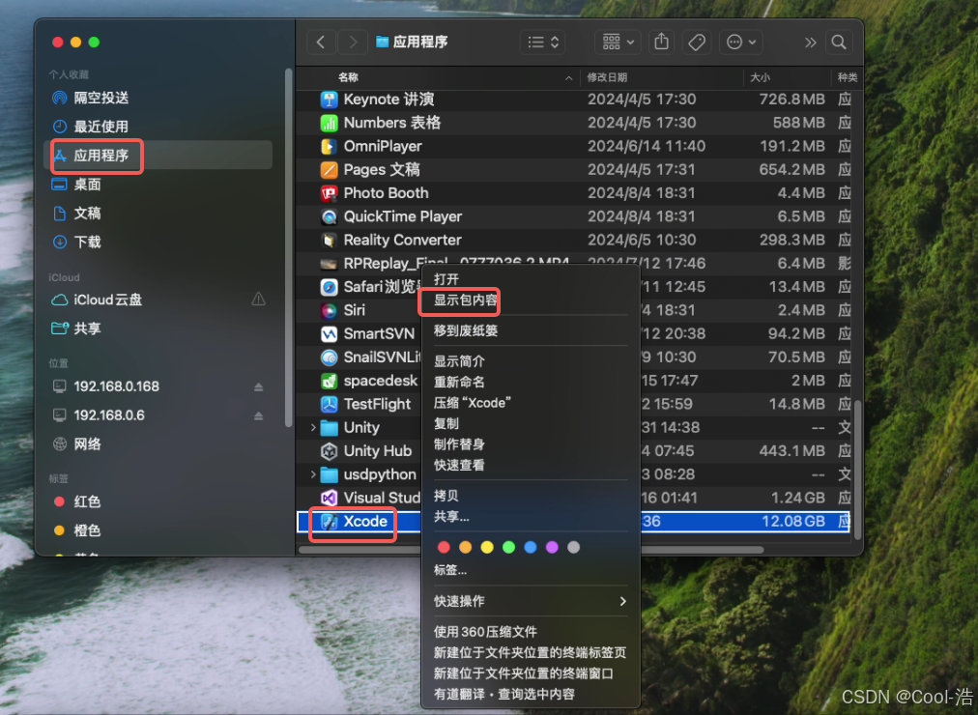Eject the 192.168.0.168 server
Viewport: 978px width, 715px height.
point(258,386)
